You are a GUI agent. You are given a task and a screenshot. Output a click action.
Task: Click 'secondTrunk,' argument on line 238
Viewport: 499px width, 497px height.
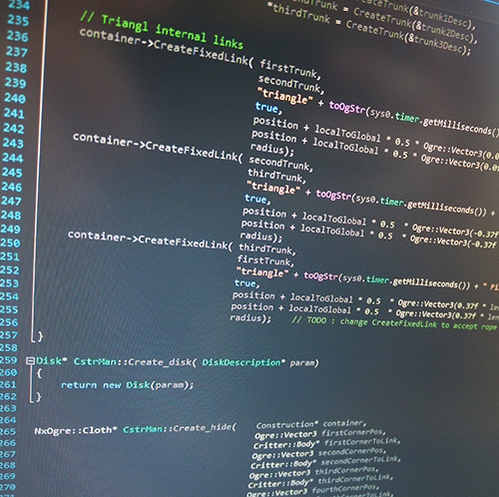(x=290, y=85)
